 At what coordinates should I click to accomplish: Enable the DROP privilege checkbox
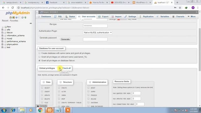coord(59,99)
